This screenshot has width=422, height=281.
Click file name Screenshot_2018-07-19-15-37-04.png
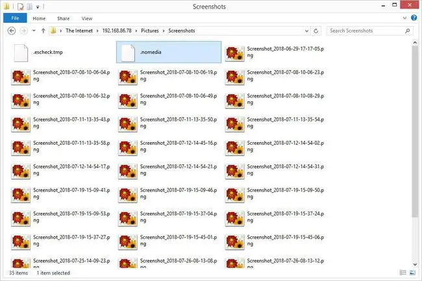(179, 217)
